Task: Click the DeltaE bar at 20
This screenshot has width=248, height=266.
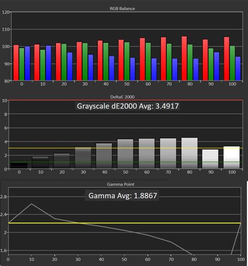Action: click(x=62, y=161)
